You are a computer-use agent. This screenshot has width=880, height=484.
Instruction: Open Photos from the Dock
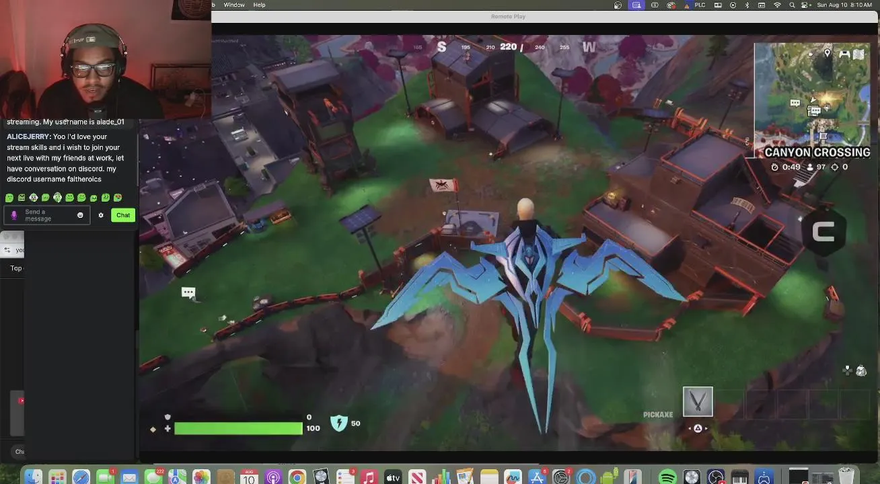pyautogui.click(x=201, y=477)
